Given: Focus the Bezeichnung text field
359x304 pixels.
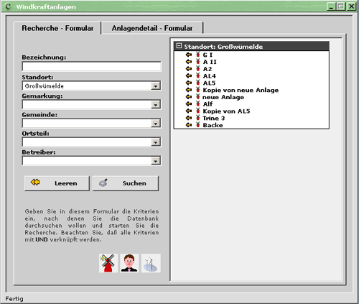Looking at the screenshot, I should pyautogui.click(x=92, y=66).
